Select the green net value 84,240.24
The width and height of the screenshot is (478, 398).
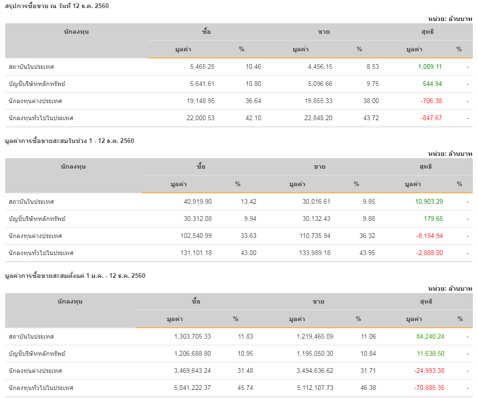pos(430,337)
